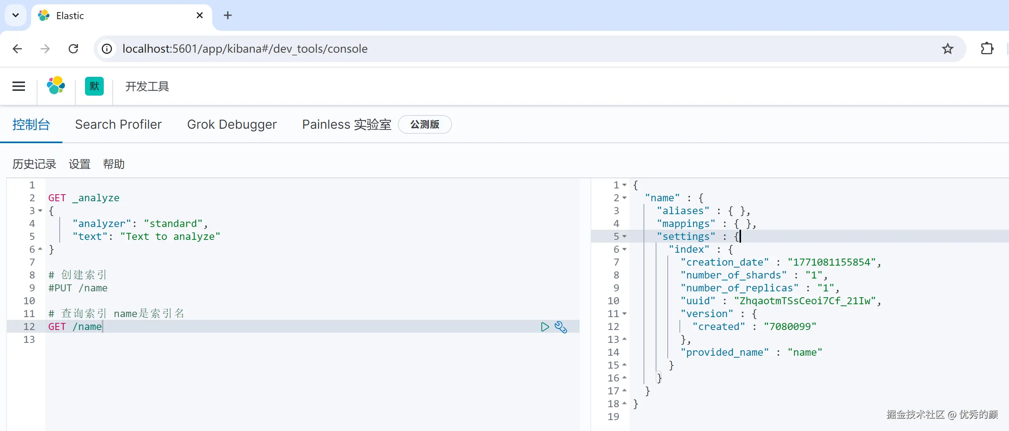
Task: Switch to the Search Profiler tab
Action: tap(118, 124)
